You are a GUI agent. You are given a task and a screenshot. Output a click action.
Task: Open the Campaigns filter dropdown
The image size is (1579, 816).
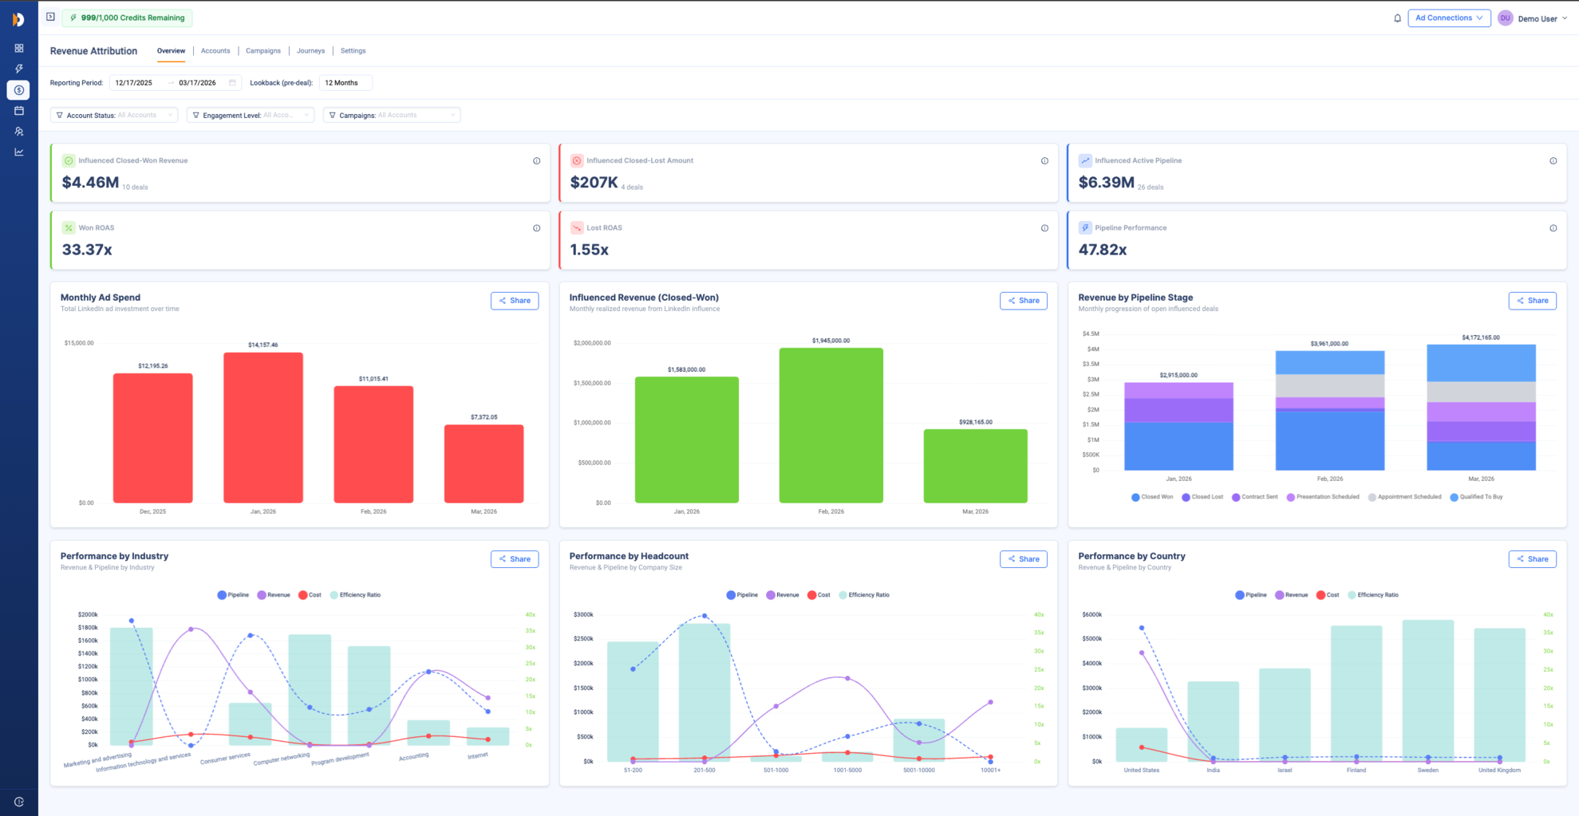pos(392,115)
